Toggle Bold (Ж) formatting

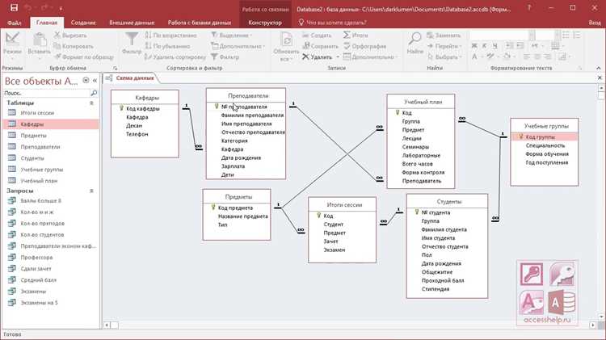click(x=474, y=46)
